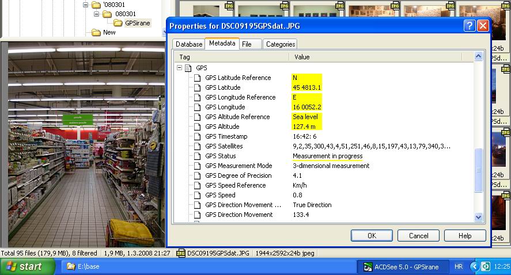Click the GPS group document icon
511x275 pixels.
click(188, 68)
